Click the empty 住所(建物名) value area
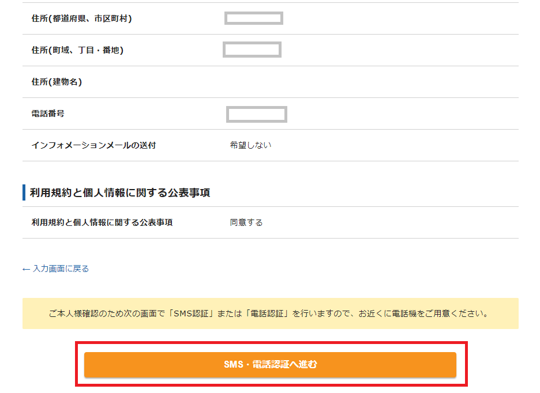Image resolution: width=540 pixels, height=393 pixels. [x=372, y=82]
